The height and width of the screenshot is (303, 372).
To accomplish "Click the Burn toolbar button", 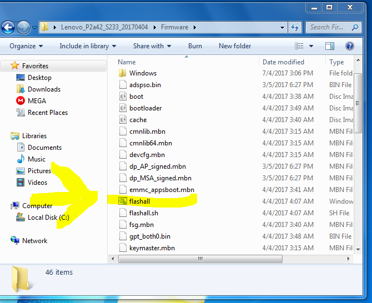I will 195,46.
